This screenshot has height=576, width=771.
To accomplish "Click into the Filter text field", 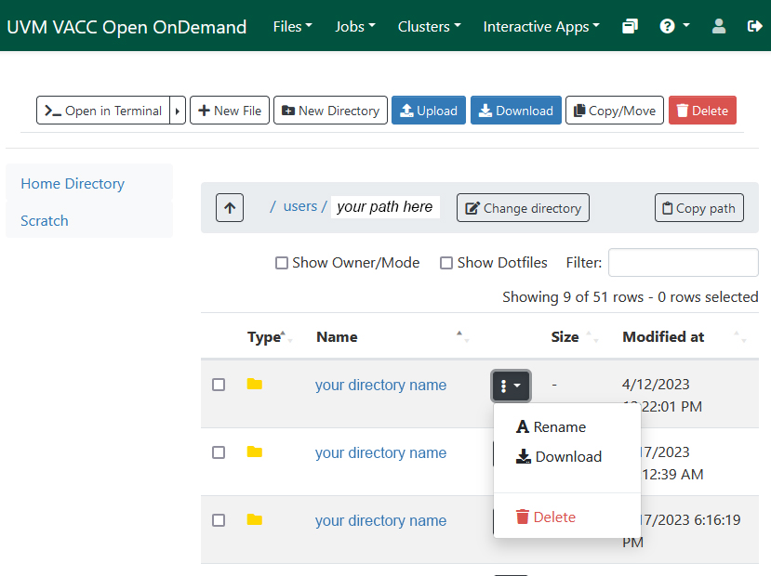I will click(x=683, y=263).
